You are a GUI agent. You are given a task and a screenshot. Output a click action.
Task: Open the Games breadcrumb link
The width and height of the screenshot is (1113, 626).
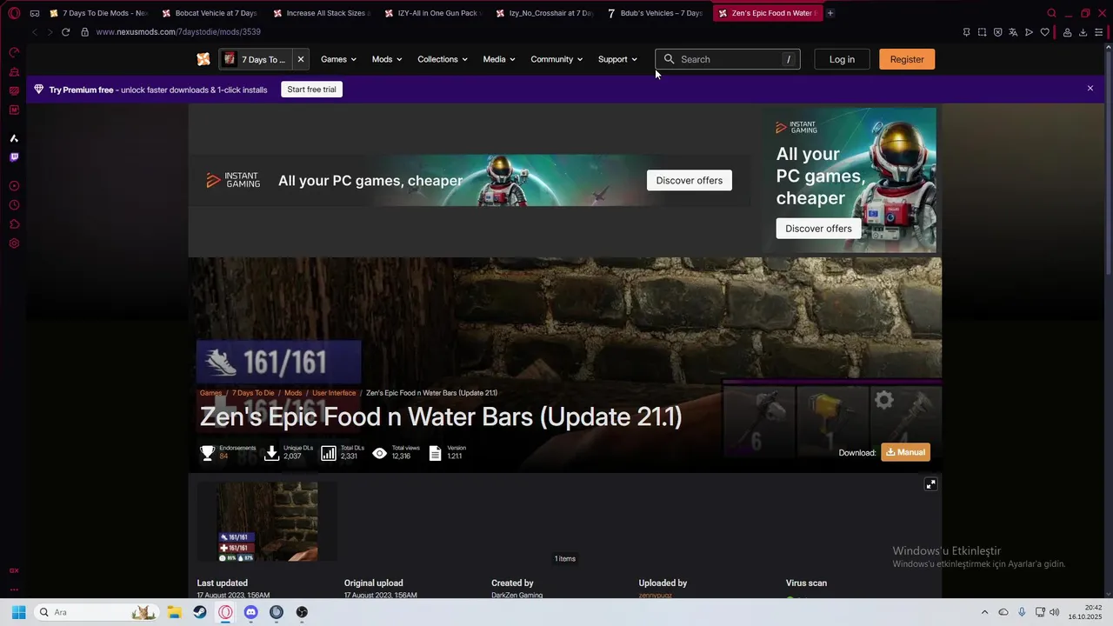(210, 393)
